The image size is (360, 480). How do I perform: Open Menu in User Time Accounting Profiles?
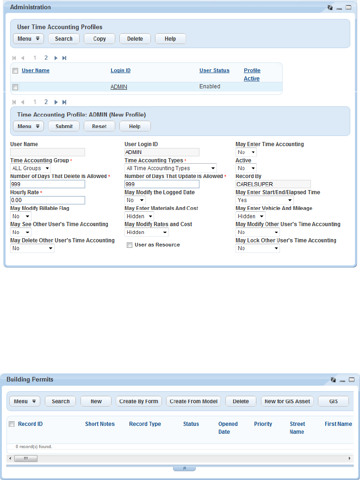[x=29, y=39]
